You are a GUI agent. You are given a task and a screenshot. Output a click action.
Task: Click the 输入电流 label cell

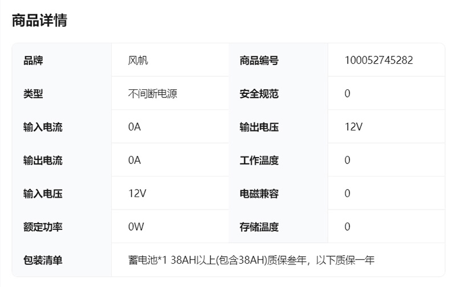tap(43, 127)
